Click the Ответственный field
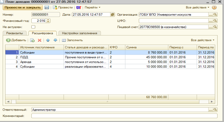Image resolution: width=224 pixels, height=122 pixels. (x=120, y=110)
